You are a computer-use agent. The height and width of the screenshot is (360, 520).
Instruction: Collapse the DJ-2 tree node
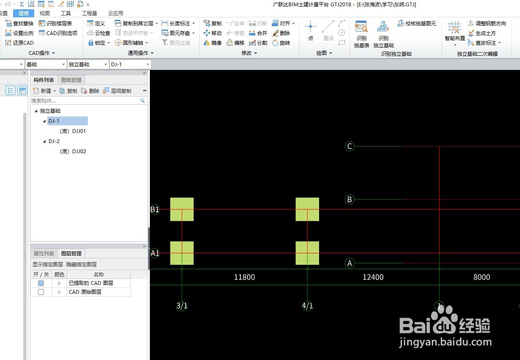pyautogui.click(x=44, y=141)
